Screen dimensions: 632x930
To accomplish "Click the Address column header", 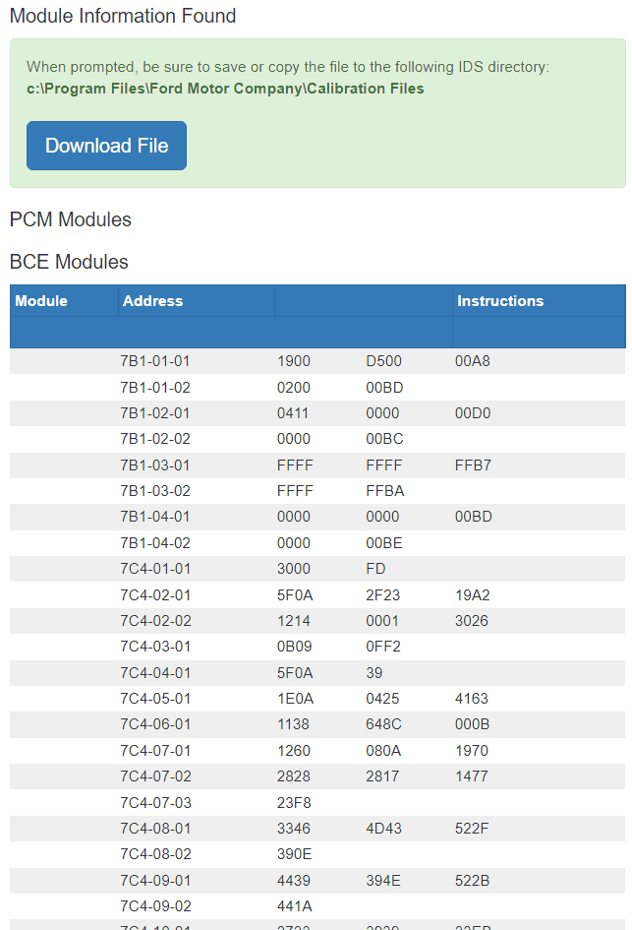I will pyautogui.click(x=152, y=301).
